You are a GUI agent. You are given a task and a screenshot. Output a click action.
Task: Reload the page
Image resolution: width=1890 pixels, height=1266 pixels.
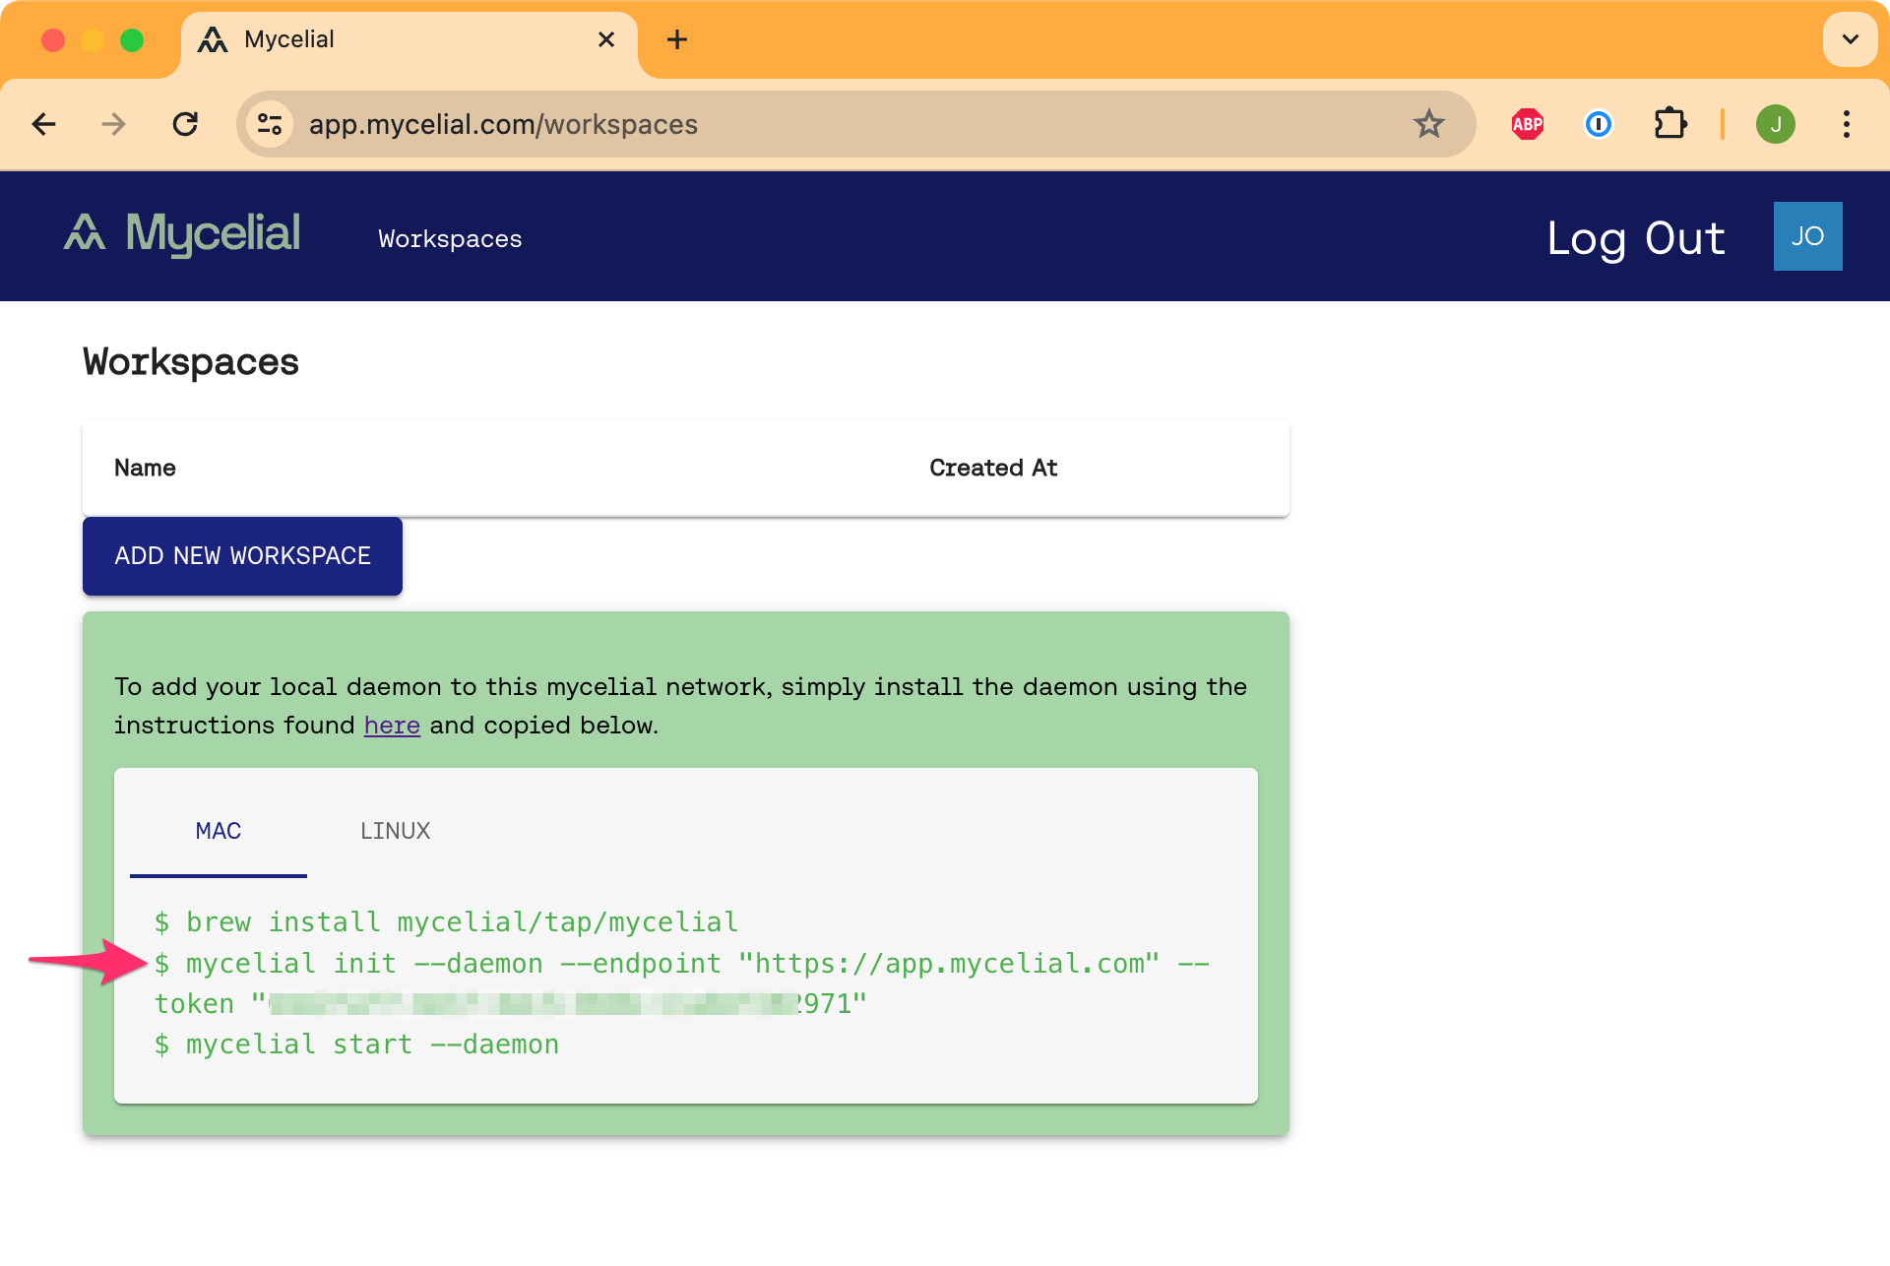coord(185,124)
